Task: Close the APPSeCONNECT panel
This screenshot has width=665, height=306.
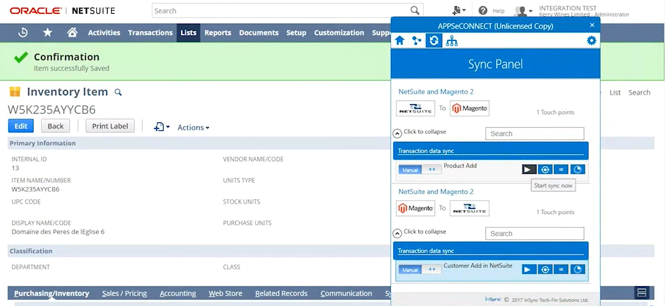Action: pos(592,25)
